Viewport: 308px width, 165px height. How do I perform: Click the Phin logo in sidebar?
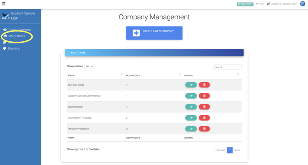pos(6,16)
